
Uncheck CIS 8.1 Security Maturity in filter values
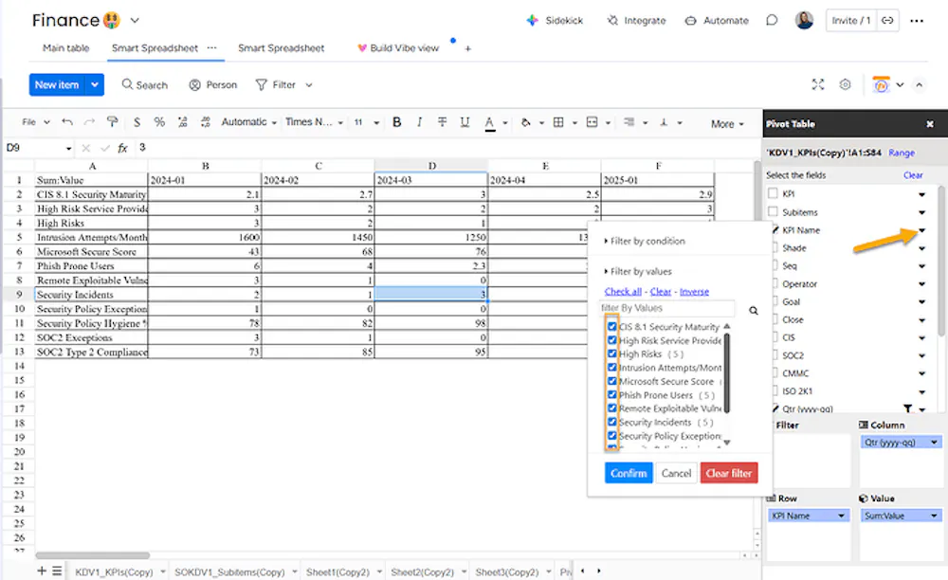[611, 327]
